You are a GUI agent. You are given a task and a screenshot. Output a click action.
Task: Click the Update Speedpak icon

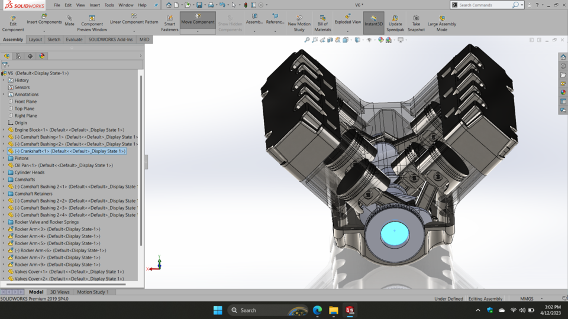tap(395, 24)
